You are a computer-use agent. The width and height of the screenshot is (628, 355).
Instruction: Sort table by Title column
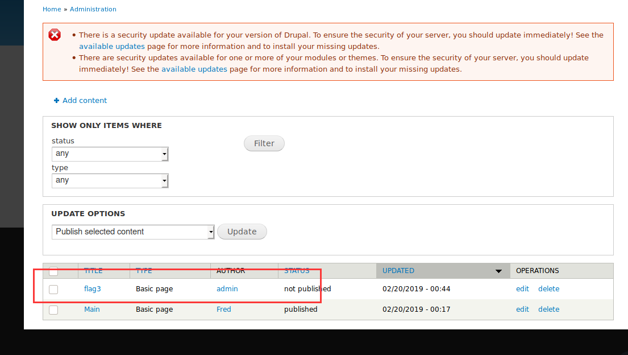(93, 271)
